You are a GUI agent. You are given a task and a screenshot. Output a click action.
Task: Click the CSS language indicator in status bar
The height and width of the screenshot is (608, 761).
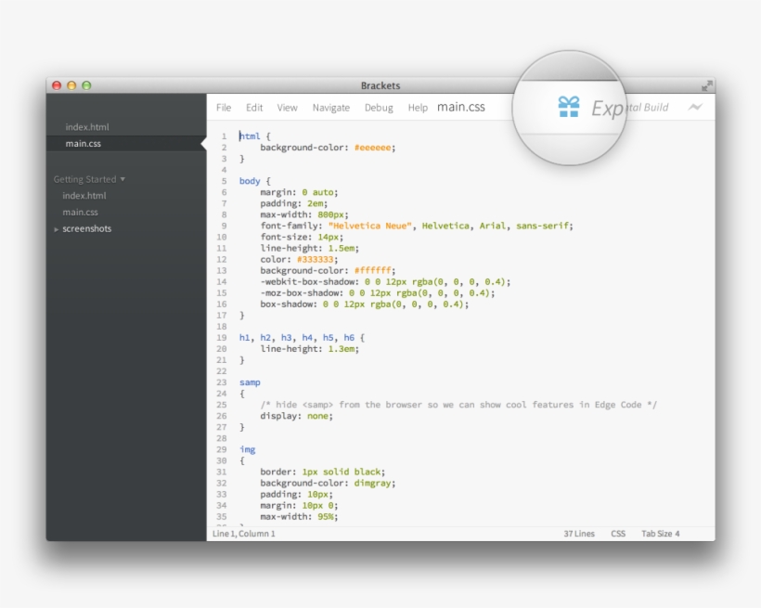(x=618, y=534)
